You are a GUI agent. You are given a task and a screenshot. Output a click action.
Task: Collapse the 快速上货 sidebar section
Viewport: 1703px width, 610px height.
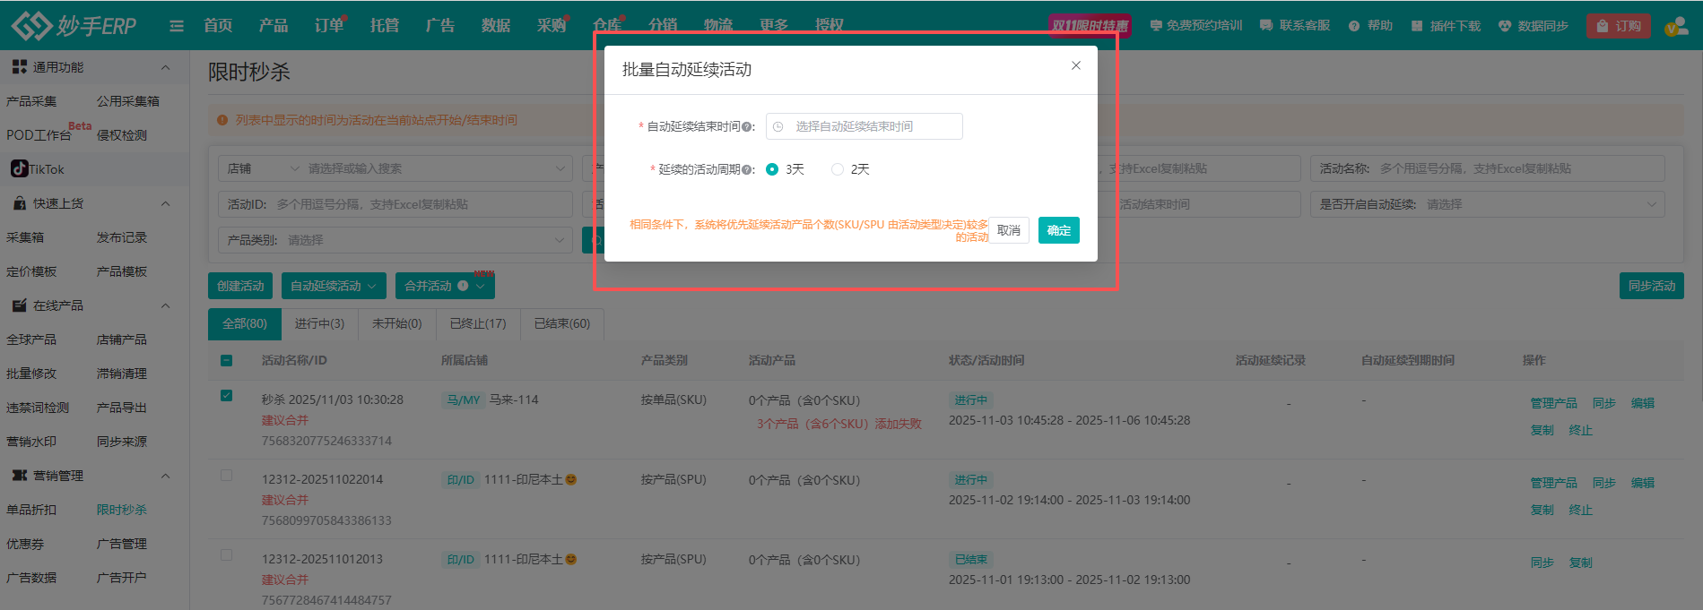click(165, 203)
